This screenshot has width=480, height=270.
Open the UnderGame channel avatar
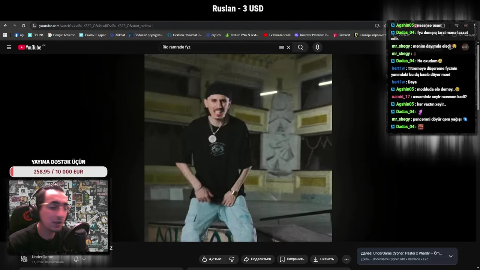coord(24,259)
